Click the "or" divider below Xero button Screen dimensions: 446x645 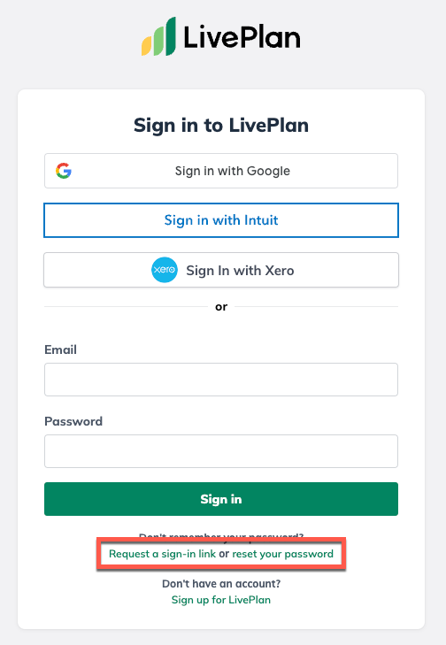click(221, 307)
